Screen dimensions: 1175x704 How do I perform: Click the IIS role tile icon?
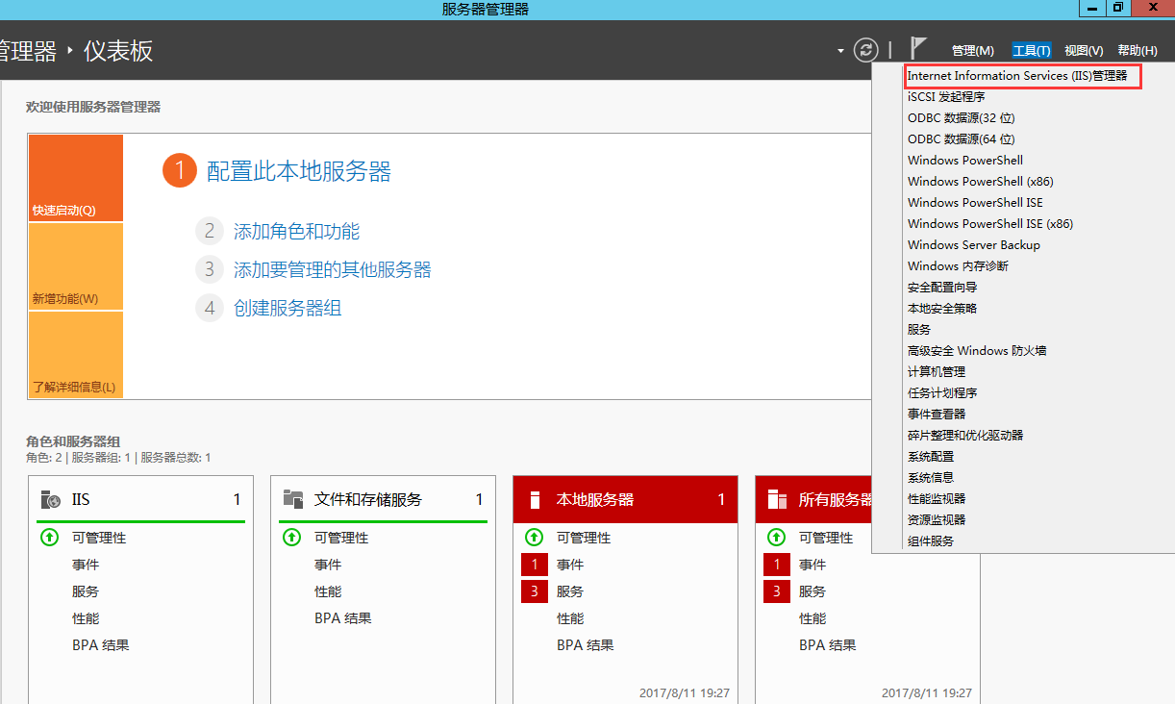point(51,499)
